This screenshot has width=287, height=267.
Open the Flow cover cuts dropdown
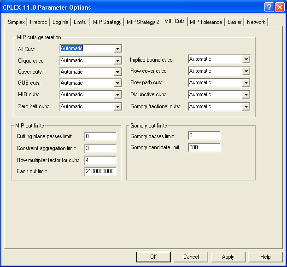tap(246, 71)
